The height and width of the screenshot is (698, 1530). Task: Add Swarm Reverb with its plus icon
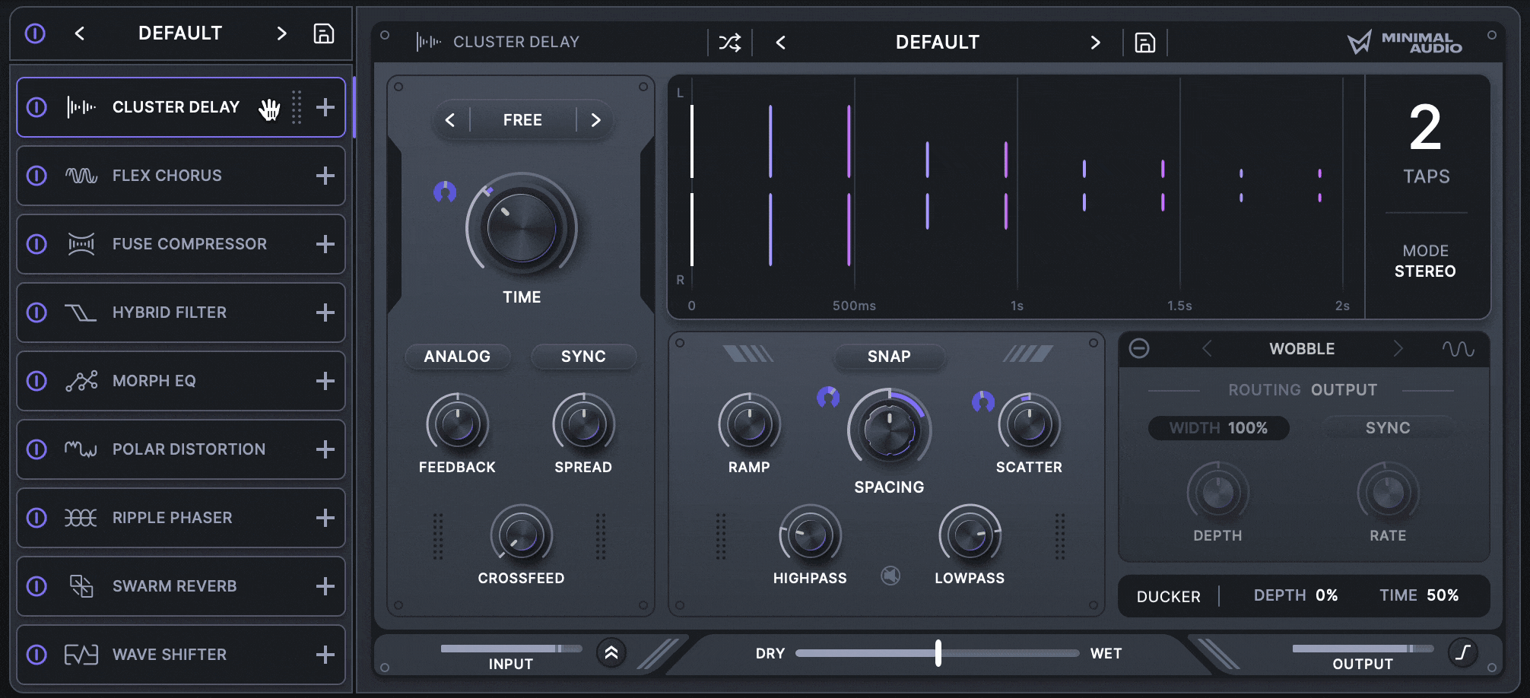tap(325, 586)
